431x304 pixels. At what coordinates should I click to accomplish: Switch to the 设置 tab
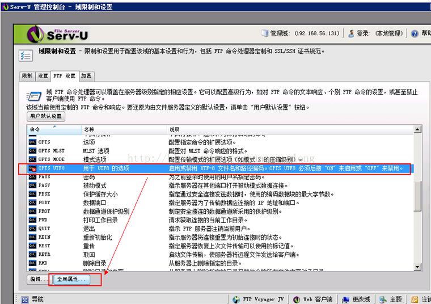(43, 76)
